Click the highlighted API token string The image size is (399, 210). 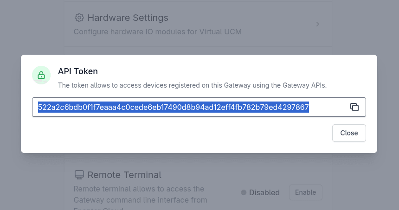coord(174,108)
